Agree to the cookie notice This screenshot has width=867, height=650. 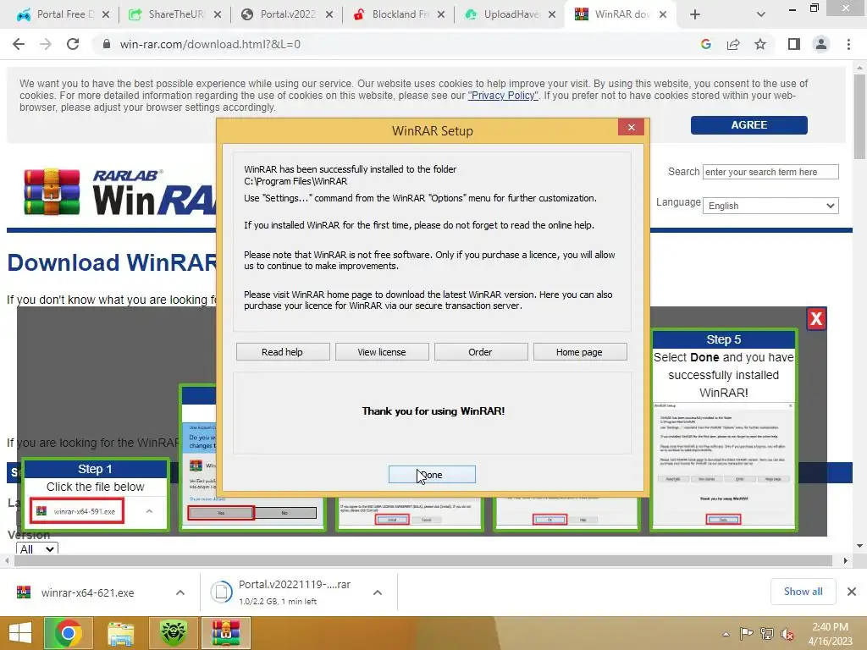748,125
